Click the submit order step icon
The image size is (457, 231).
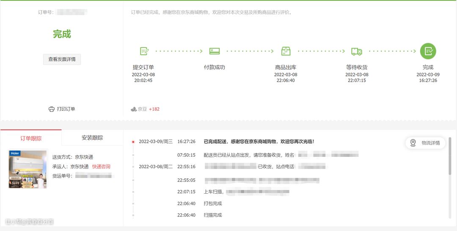(144, 51)
